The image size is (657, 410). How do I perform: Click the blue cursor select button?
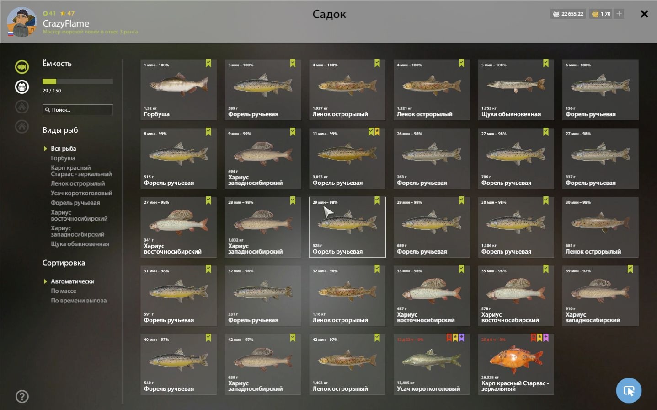(629, 391)
